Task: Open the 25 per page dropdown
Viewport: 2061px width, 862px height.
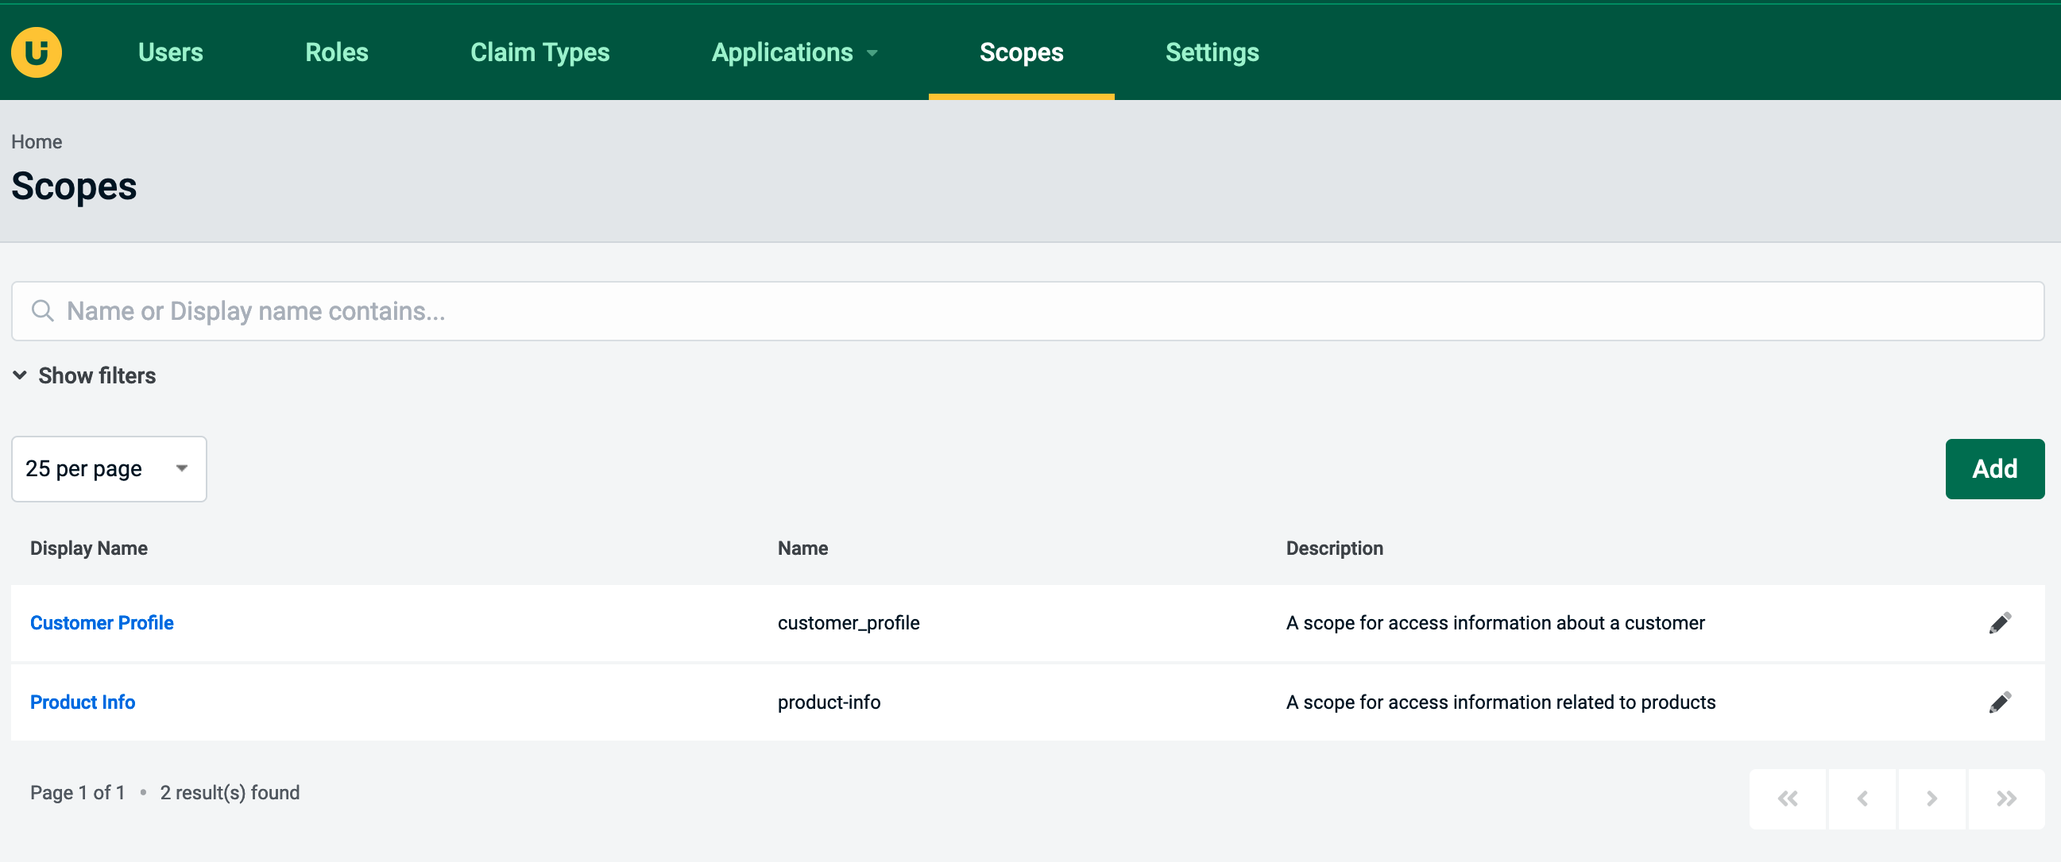Action: 108,468
